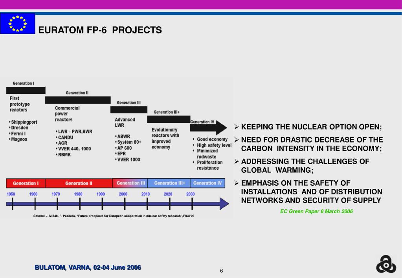Click the 'VVER 440, 1000' bullet
Screen dimensions: 402x278
click(73, 148)
